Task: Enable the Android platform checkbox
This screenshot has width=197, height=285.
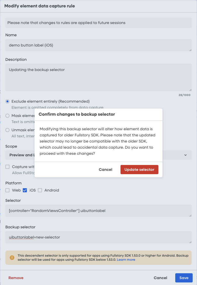Action: pyautogui.click(x=40, y=190)
